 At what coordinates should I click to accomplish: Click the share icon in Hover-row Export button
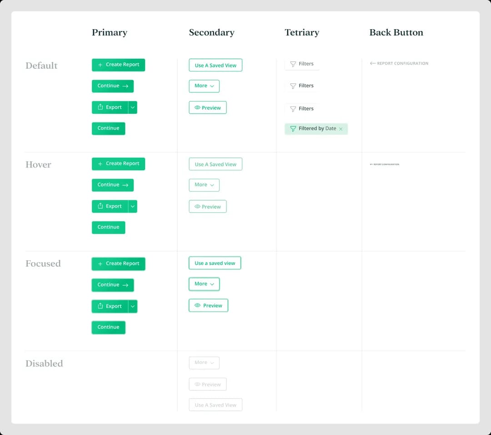[x=100, y=206]
